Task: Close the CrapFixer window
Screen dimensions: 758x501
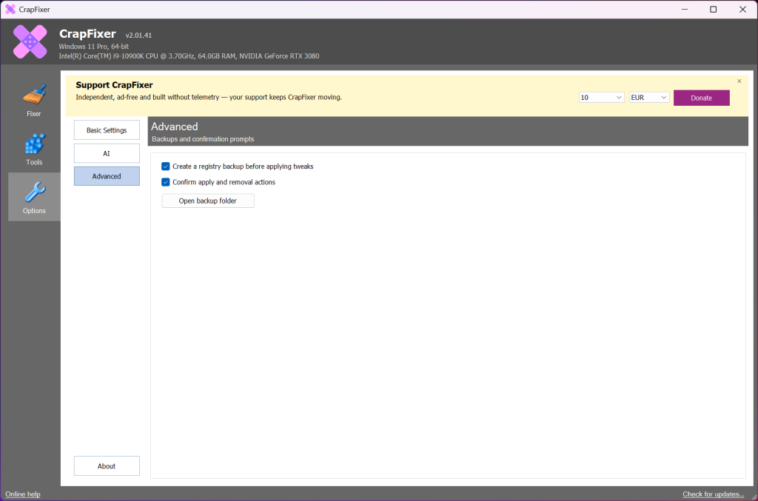Action: (742, 9)
